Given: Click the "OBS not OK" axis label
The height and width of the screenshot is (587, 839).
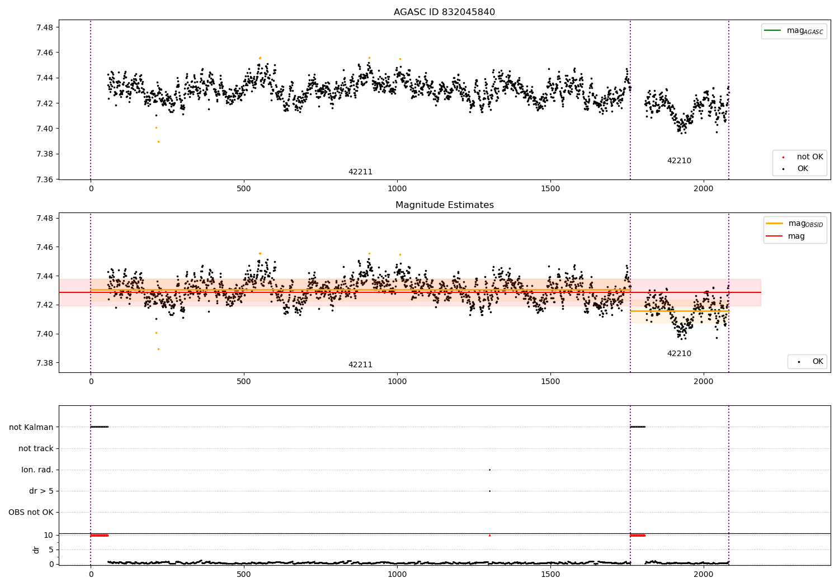Looking at the screenshot, I should 31,513.
